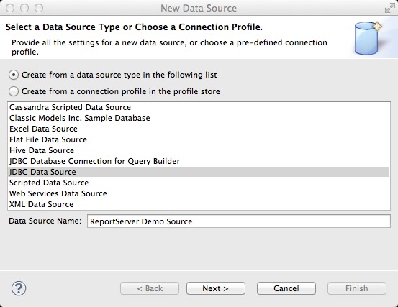Cancel the New Data Source dialog

[286, 288]
